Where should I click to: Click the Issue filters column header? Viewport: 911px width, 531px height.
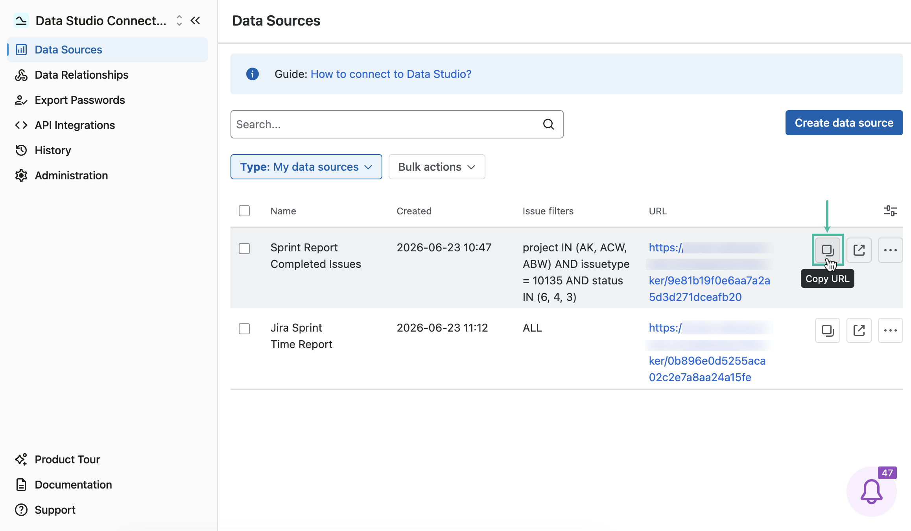(548, 211)
